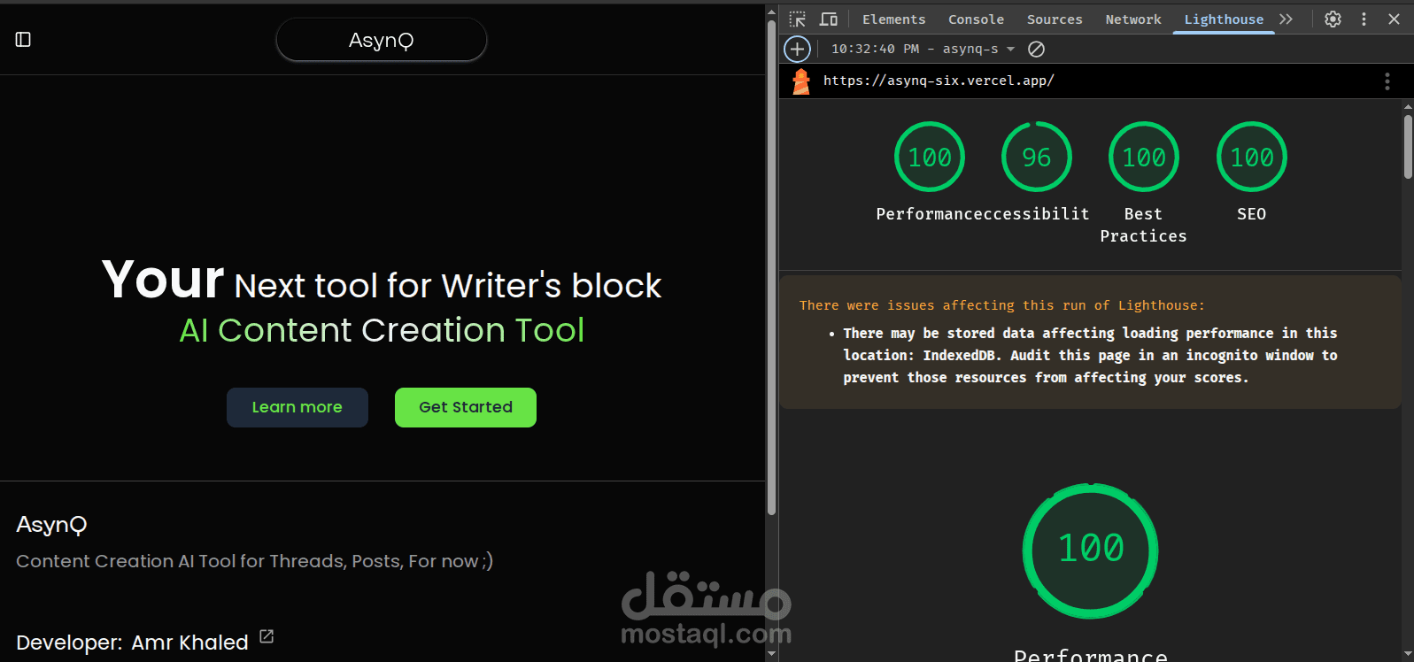This screenshot has width=1414, height=662.
Task: Open external link icon next to Amr Khaled
Action: click(267, 636)
